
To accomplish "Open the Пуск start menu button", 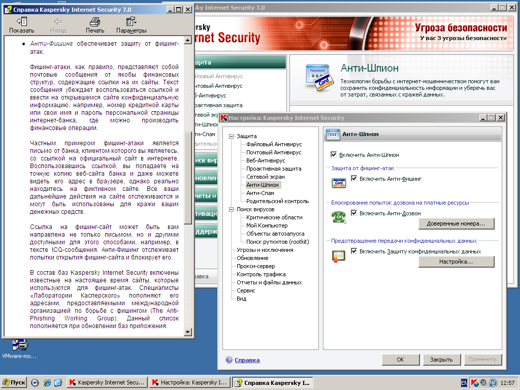I will [14, 382].
